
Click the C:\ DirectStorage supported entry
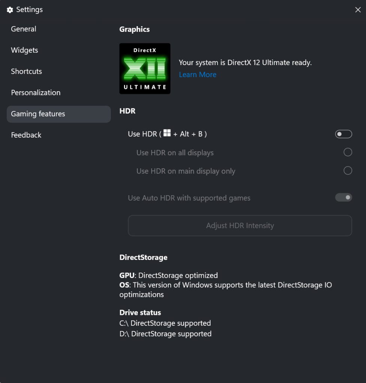[165, 323]
